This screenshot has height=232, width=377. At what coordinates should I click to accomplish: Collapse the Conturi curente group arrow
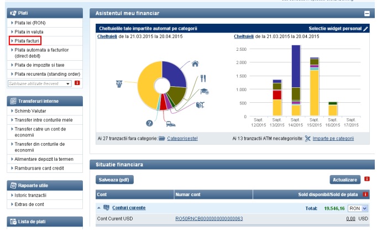(99, 208)
